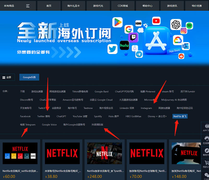
Task: Select the Google乐园 filter tab
Action: [x=29, y=77]
